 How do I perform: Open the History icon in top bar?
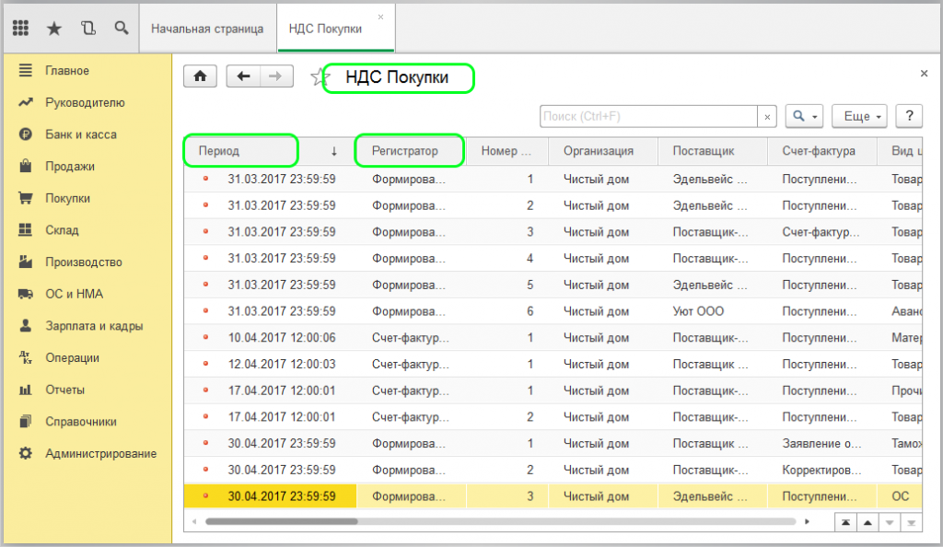tap(87, 29)
